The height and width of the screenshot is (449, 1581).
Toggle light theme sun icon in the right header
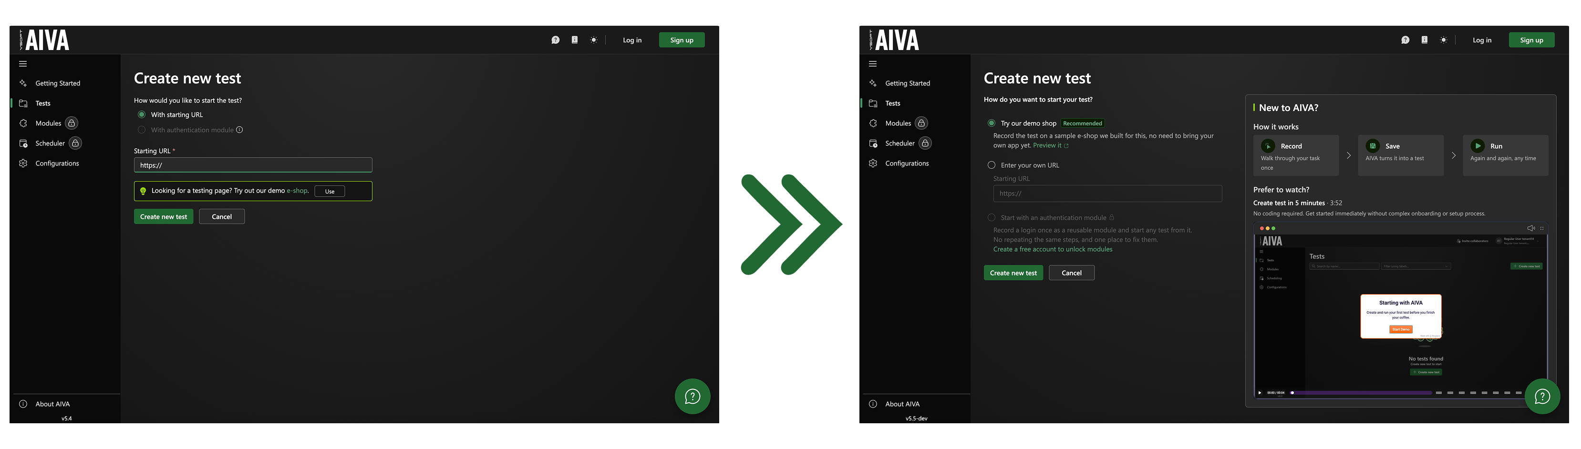tap(1444, 40)
